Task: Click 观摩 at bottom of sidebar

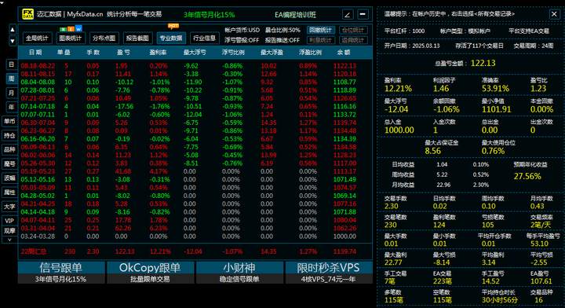Action: tap(9, 230)
